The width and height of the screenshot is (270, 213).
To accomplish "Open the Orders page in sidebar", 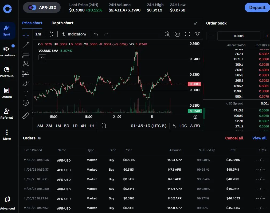I will [7, 93].
